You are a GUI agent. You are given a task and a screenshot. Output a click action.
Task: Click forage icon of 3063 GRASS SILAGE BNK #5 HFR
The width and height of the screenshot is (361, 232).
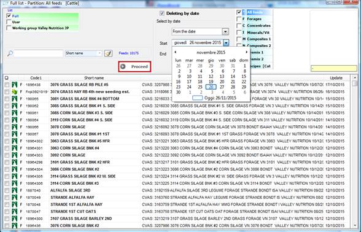(x=15, y=141)
